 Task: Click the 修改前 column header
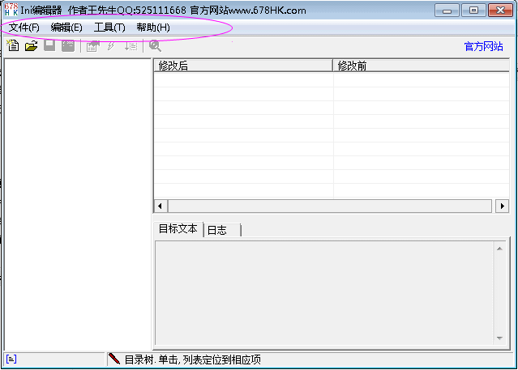(422, 66)
